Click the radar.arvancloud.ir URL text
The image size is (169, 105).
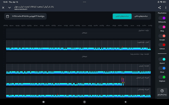pyautogui.click(x=21, y=9)
